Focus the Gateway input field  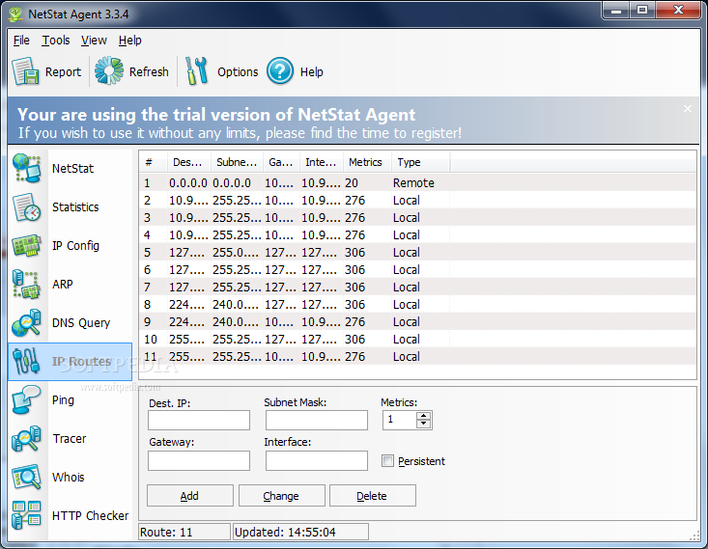click(x=199, y=460)
